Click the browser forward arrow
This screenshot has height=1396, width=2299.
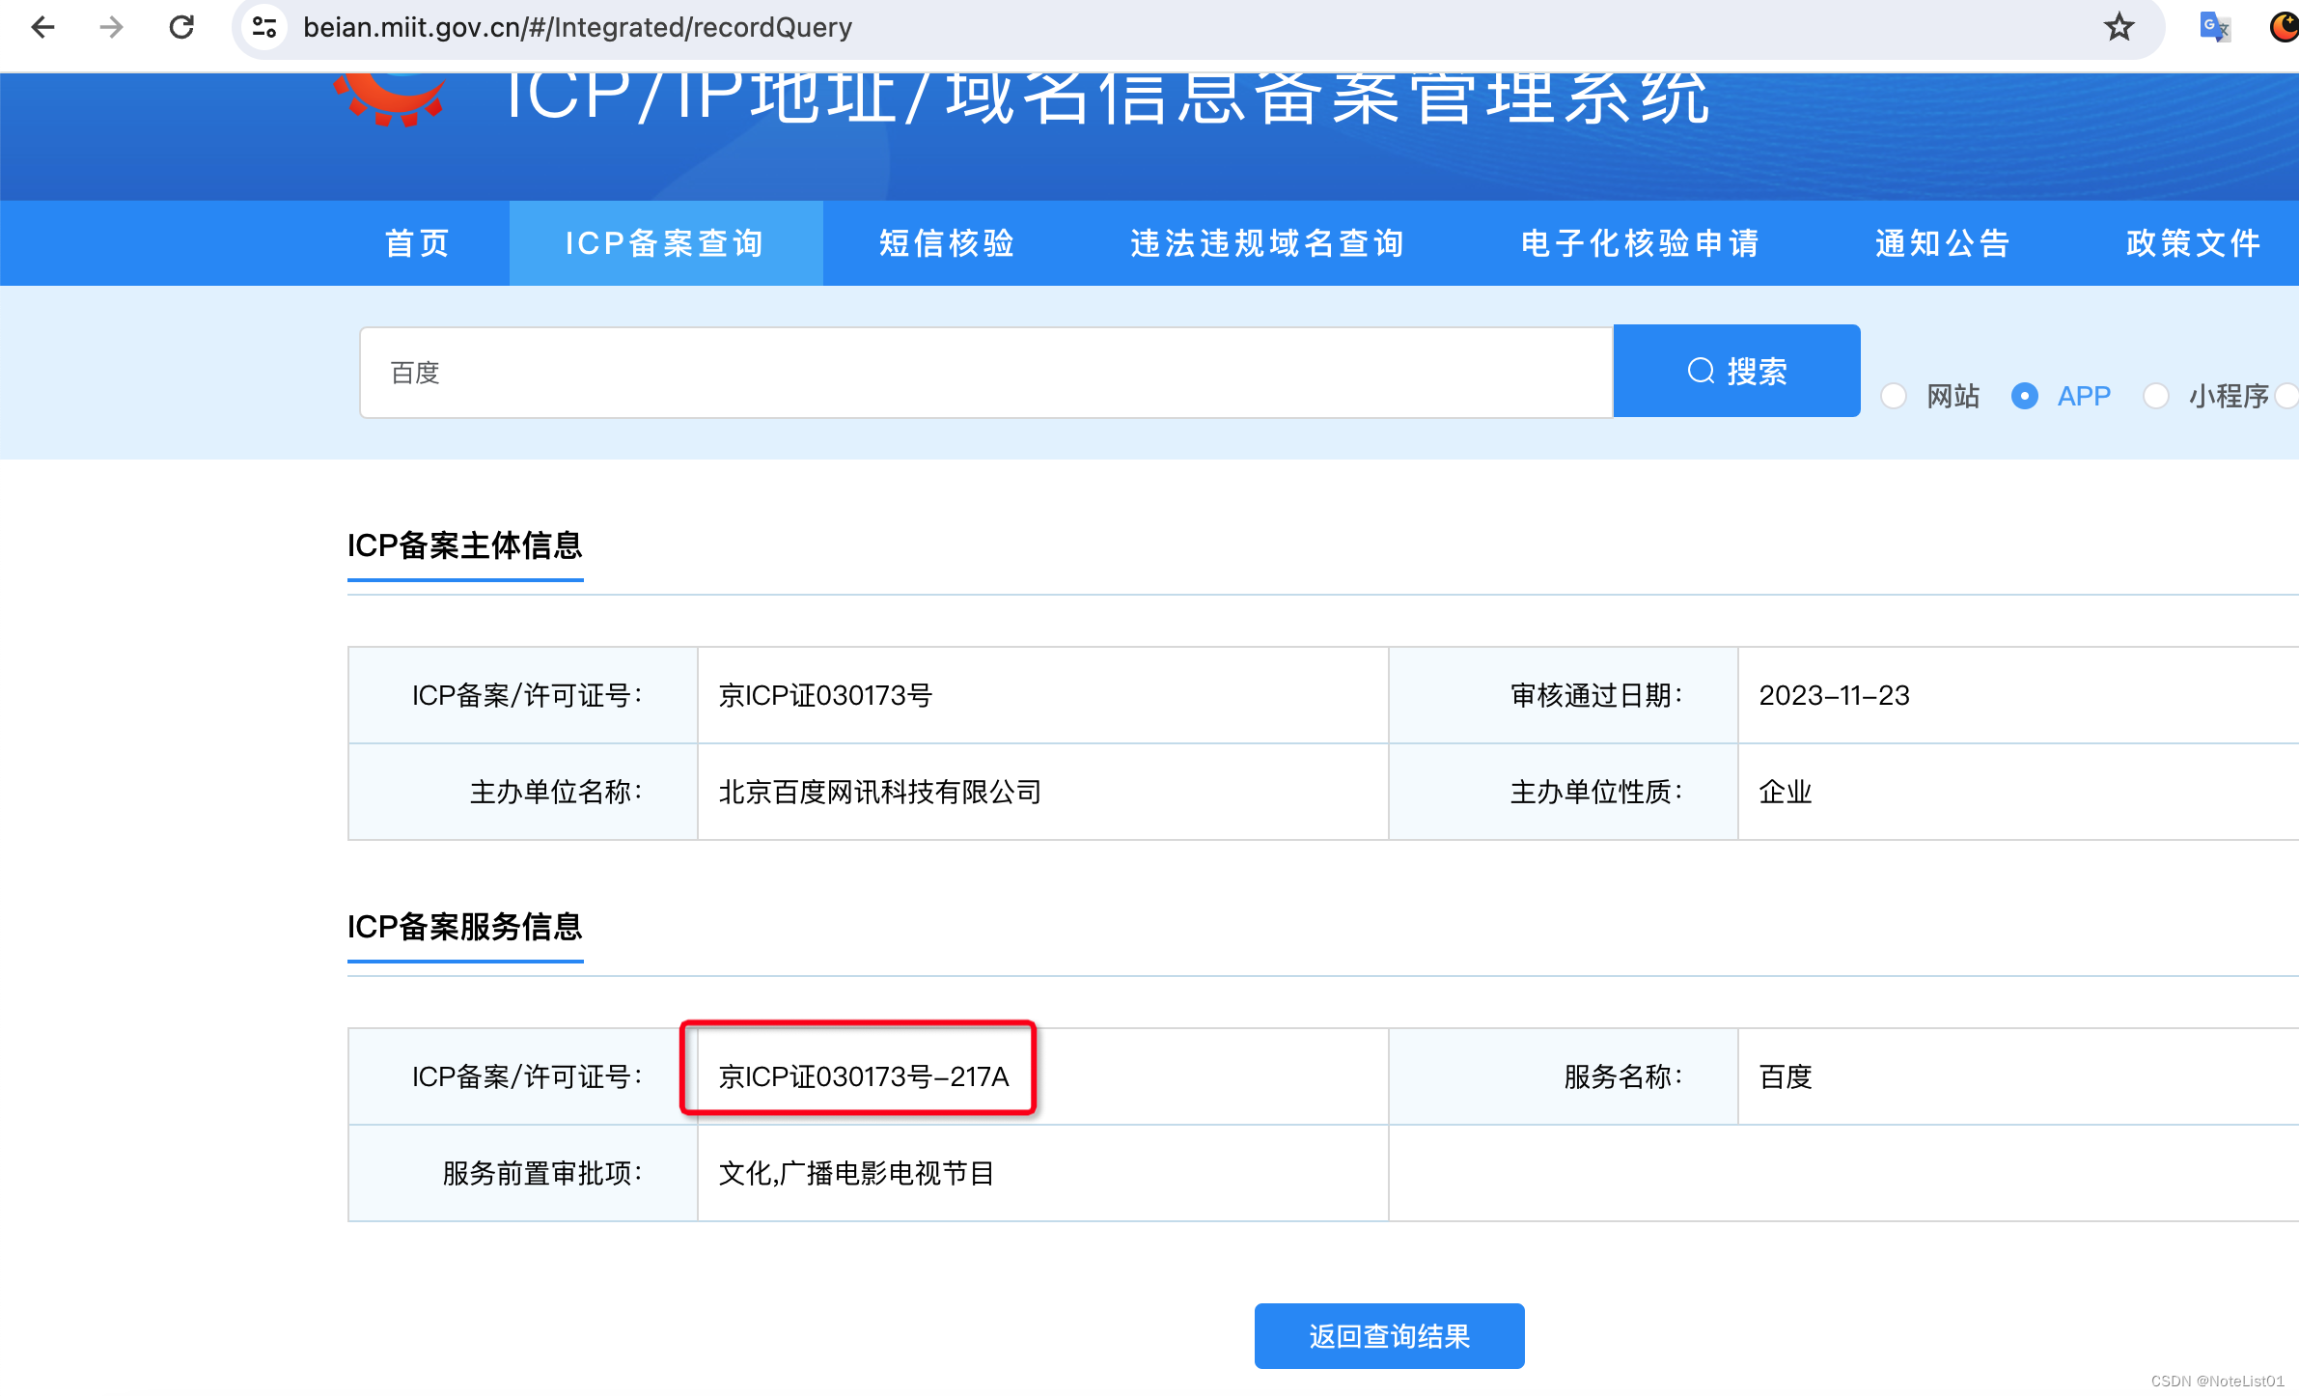tap(111, 27)
